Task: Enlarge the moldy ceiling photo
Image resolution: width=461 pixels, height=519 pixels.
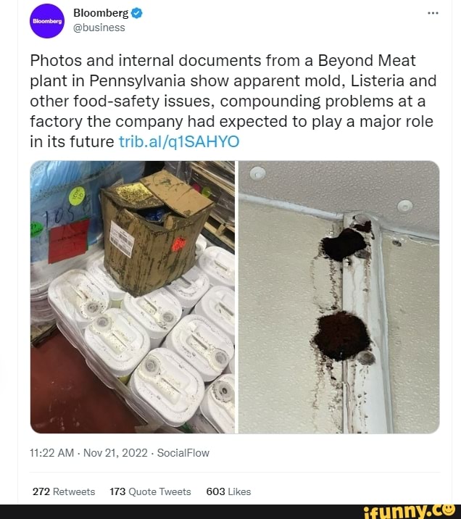Action: click(x=339, y=296)
